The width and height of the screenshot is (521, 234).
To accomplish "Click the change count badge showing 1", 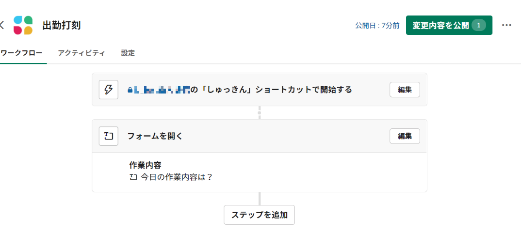I will [478, 25].
